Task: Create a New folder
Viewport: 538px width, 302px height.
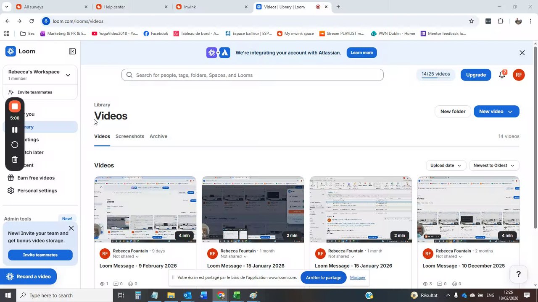Action: (453, 112)
